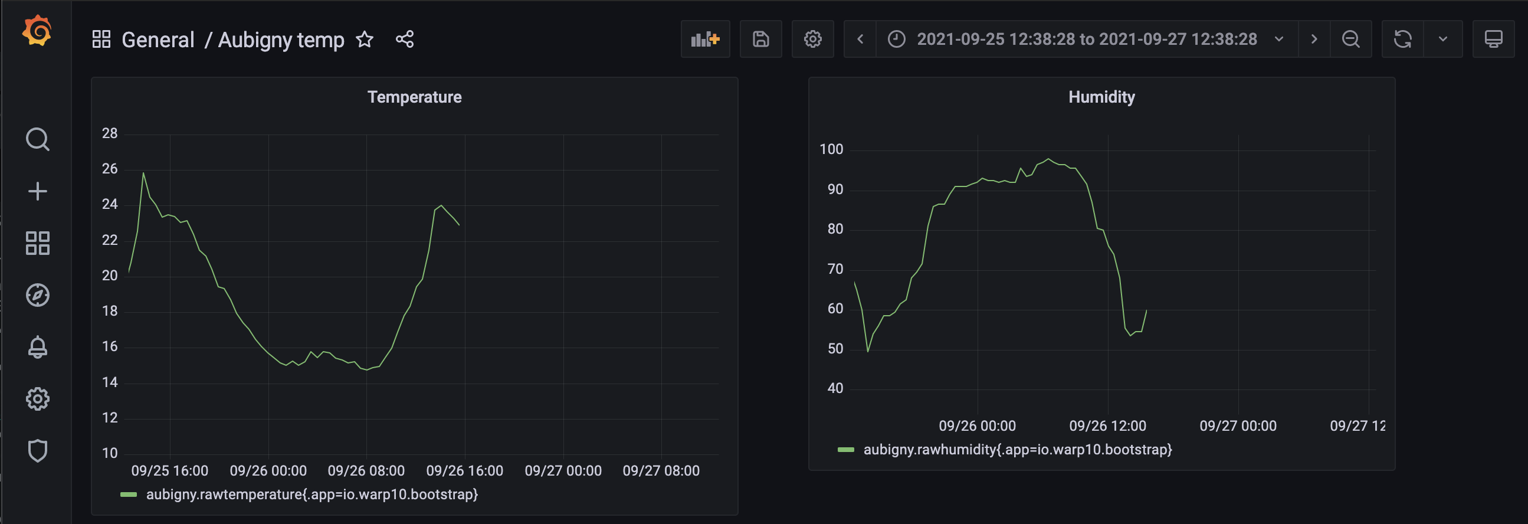
Task: Open the Humidity panel title menu
Action: 1101,97
